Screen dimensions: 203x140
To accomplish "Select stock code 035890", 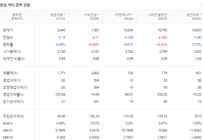I will coord(94,19).
